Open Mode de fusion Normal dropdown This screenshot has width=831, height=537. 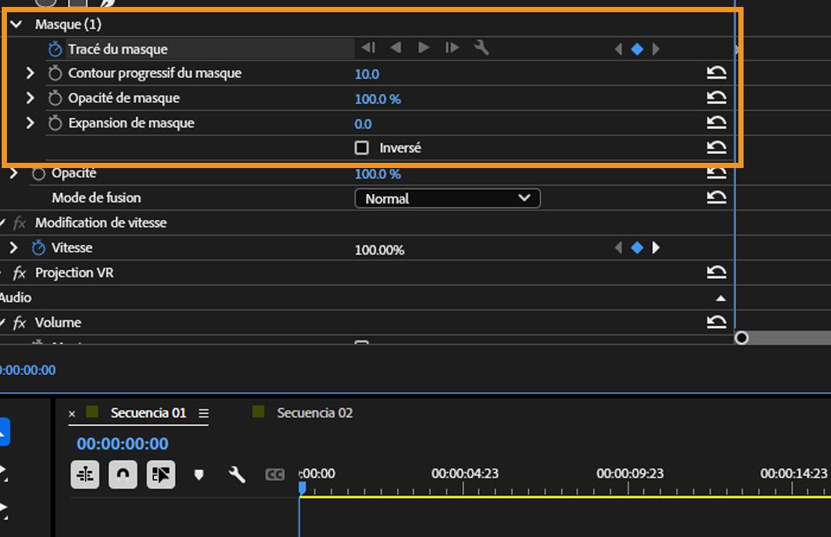[x=448, y=198]
